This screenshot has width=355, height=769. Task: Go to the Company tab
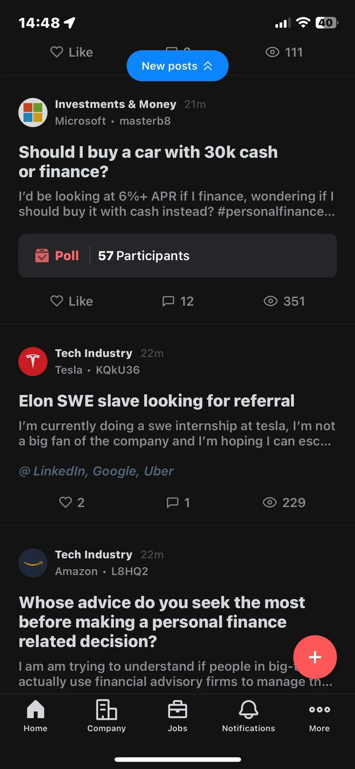tap(106, 716)
